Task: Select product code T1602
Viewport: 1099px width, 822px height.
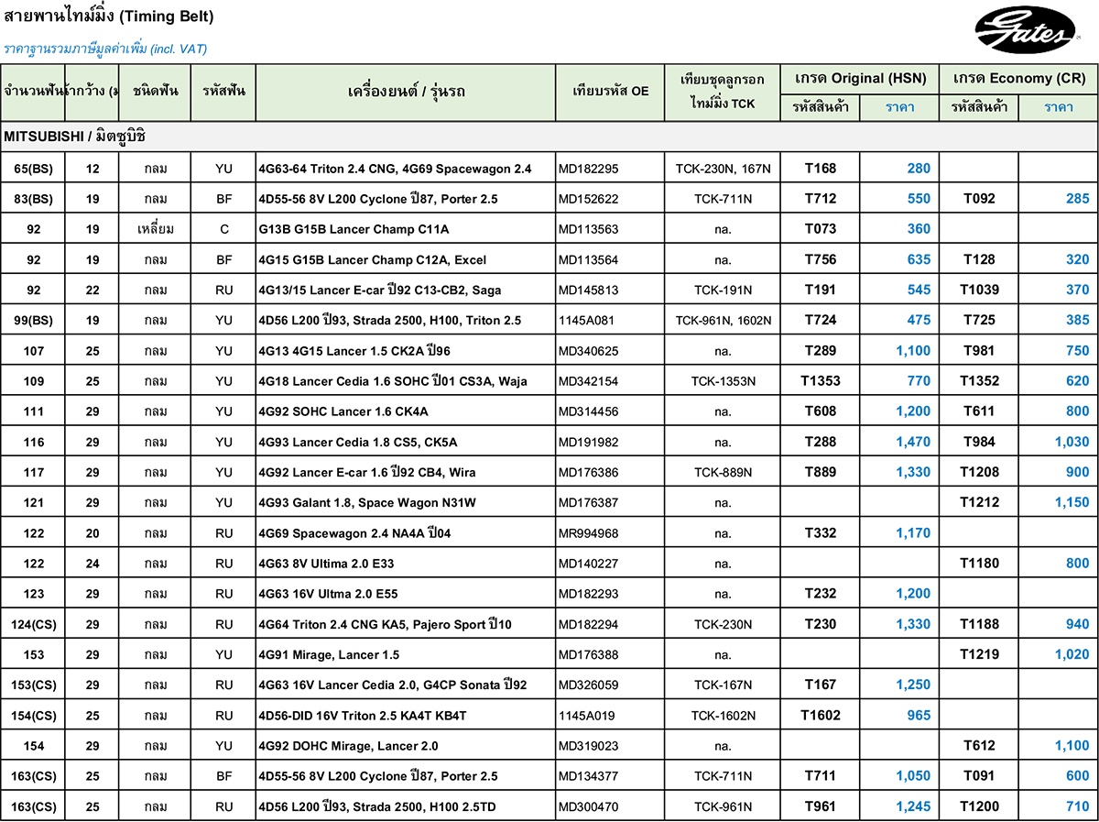Action: (x=821, y=715)
